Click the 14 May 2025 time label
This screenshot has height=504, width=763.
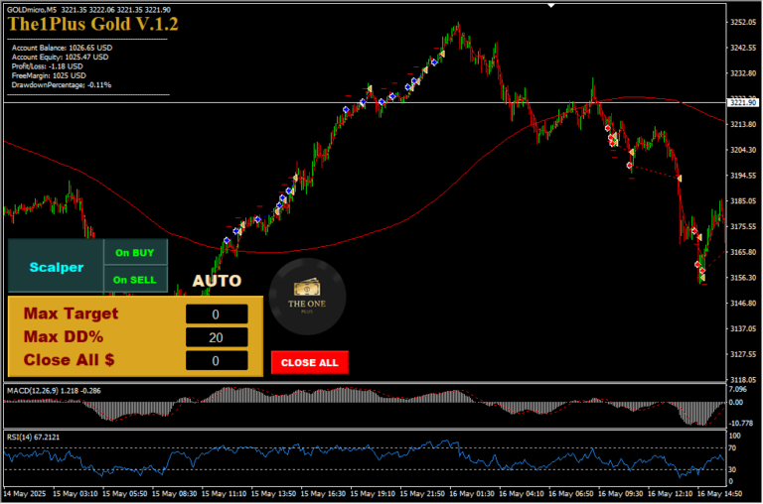pyautogui.click(x=24, y=493)
